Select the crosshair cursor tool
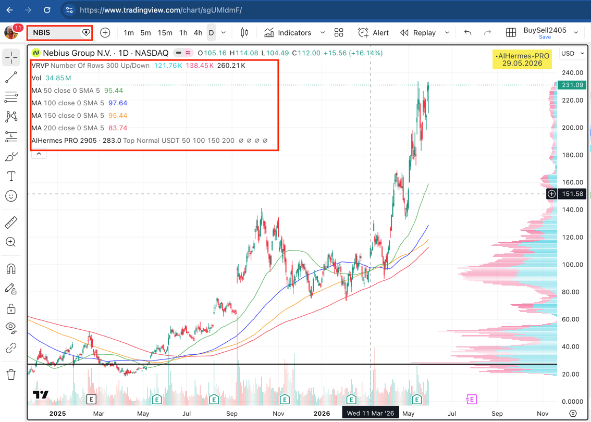Screen dimensions: 591x422 (x=11, y=57)
